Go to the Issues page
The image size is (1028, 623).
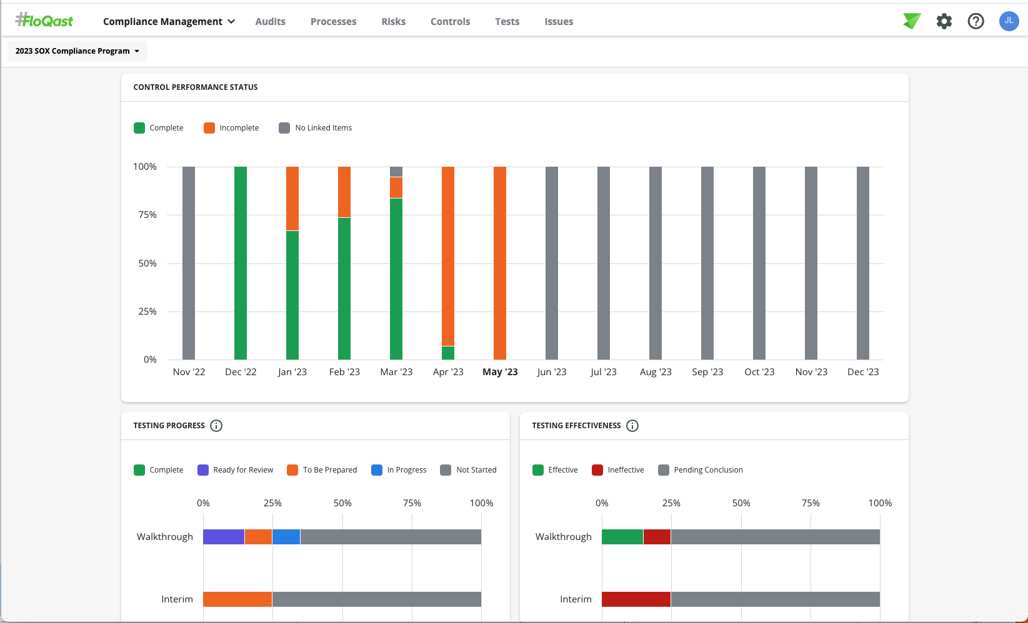[558, 21]
